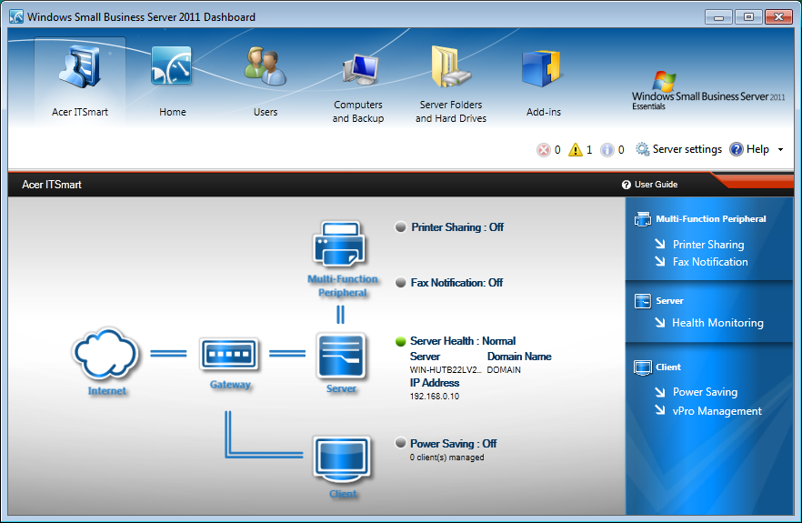Open Power Saving link in sidebar
The height and width of the screenshot is (523, 802).
coord(705,391)
